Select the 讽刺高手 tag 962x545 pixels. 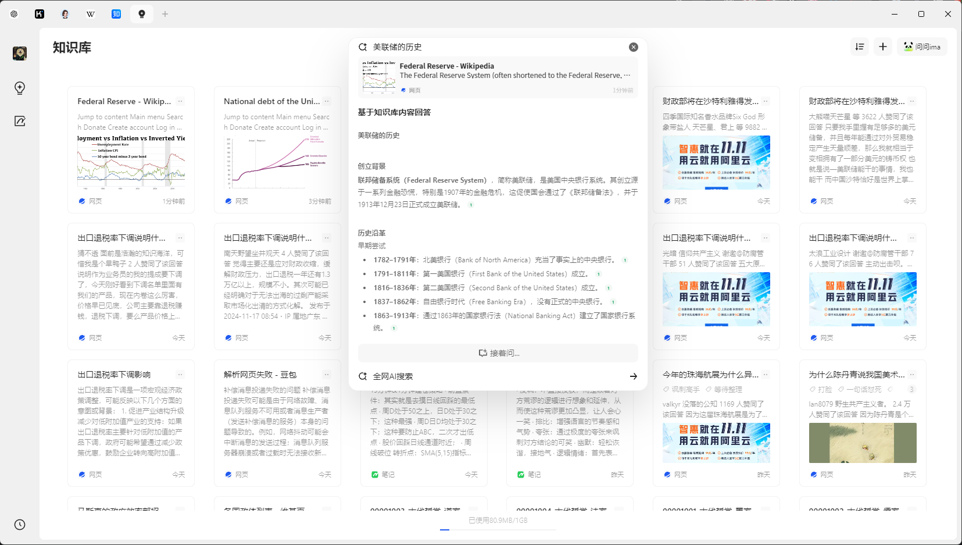click(x=681, y=390)
